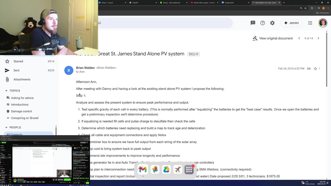Switch to fahhhh effect capcuit YouTube tab
331x186 pixels.
(x=204, y=3)
